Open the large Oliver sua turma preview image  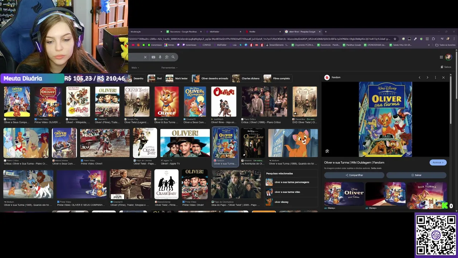point(385,119)
